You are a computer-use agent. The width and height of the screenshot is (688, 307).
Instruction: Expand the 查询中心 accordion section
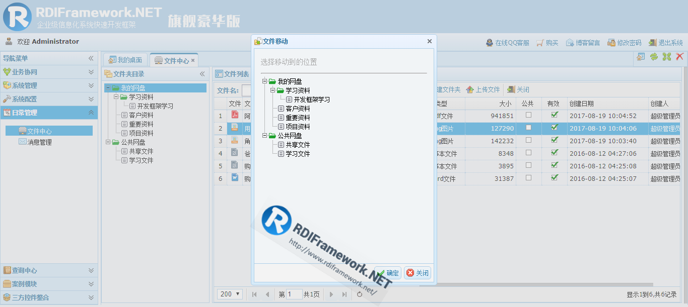(x=91, y=270)
